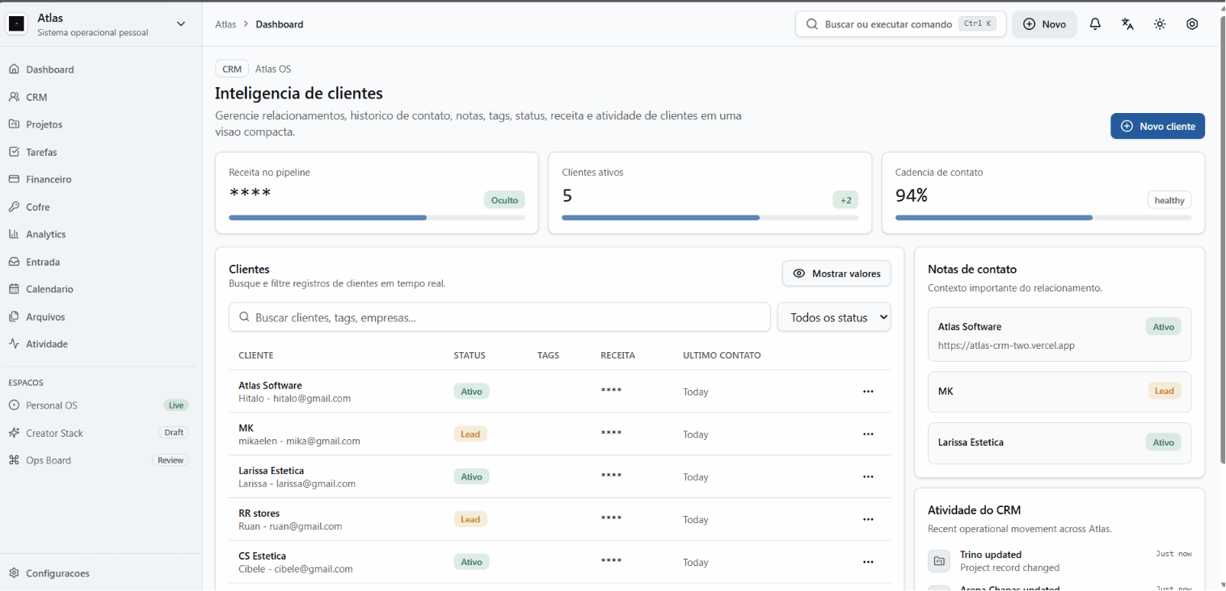Image resolution: width=1226 pixels, height=591 pixels.
Task: Click the folder icon beside Trino updated
Action: (939, 560)
